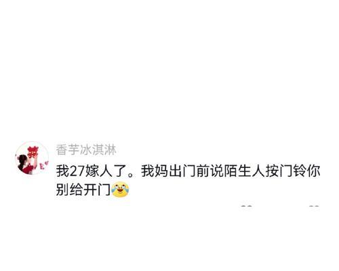
Task: Tap the cropped count left of the far-right one
Action: pyautogui.click(x=247, y=206)
